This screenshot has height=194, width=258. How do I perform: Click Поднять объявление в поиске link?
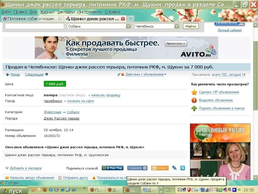222,108
